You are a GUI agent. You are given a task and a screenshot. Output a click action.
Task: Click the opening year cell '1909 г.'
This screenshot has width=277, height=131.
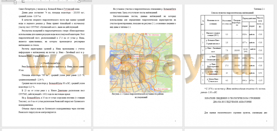pyautogui.click(x=245, y=58)
